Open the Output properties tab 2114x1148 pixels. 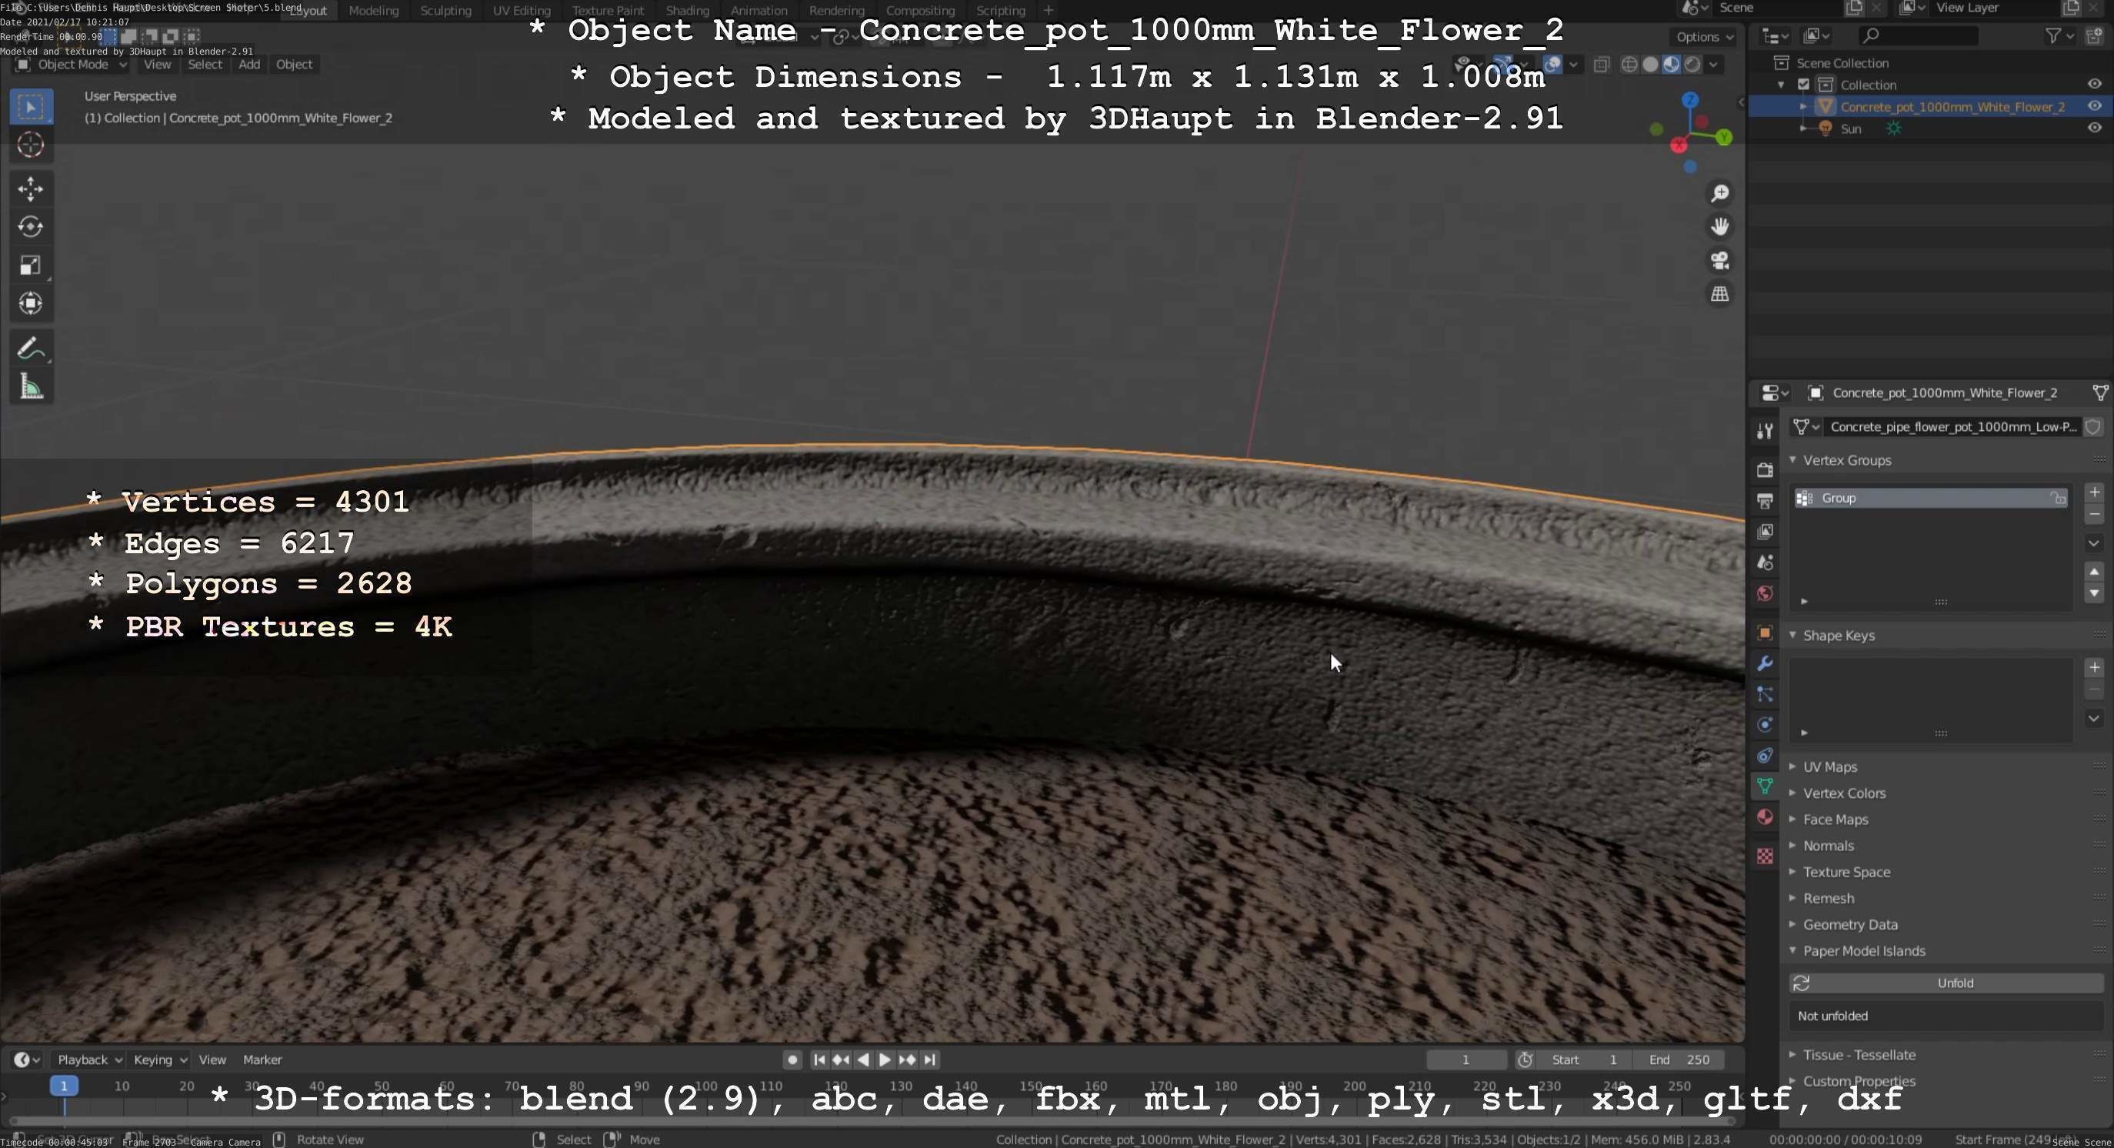point(1765,502)
